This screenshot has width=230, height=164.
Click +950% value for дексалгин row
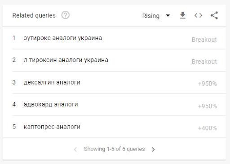[x=208, y=84]
